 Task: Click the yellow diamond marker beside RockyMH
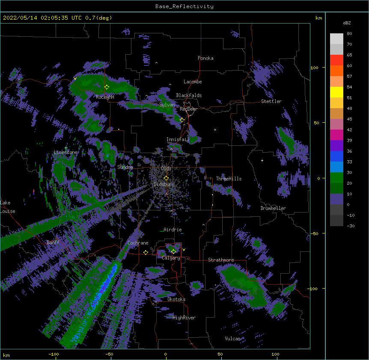107,87
